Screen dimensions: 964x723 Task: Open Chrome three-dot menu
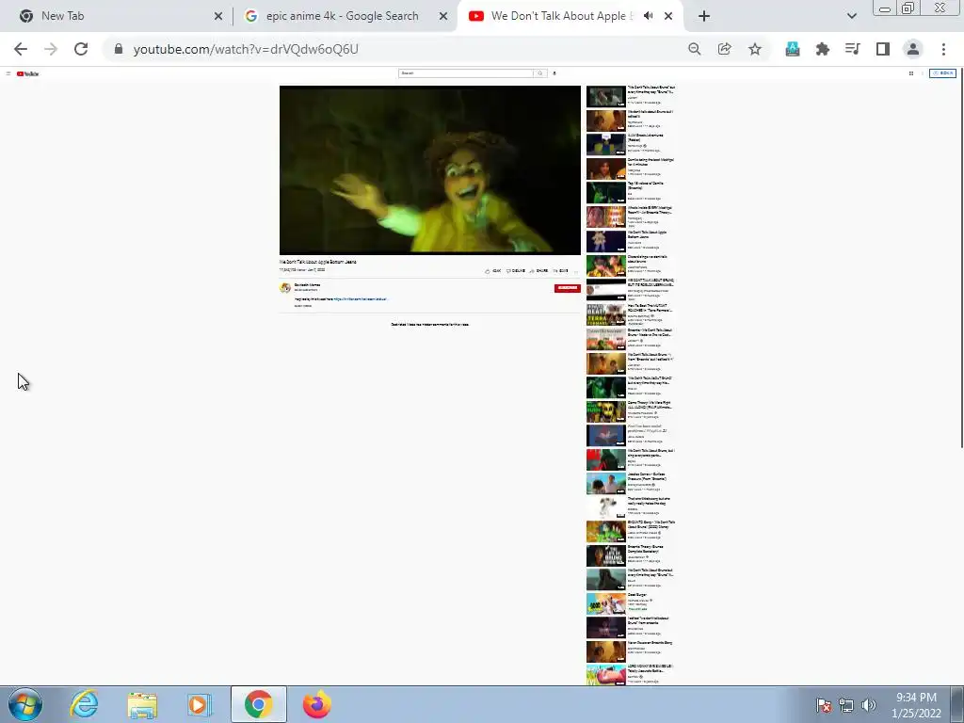[x=943, y=49]
